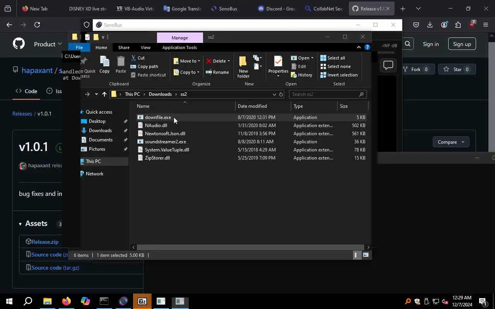Viewport: 495px width, 309px height.
Task: Click GitHub logo on the browser page
Action: [x=19, y=44]
